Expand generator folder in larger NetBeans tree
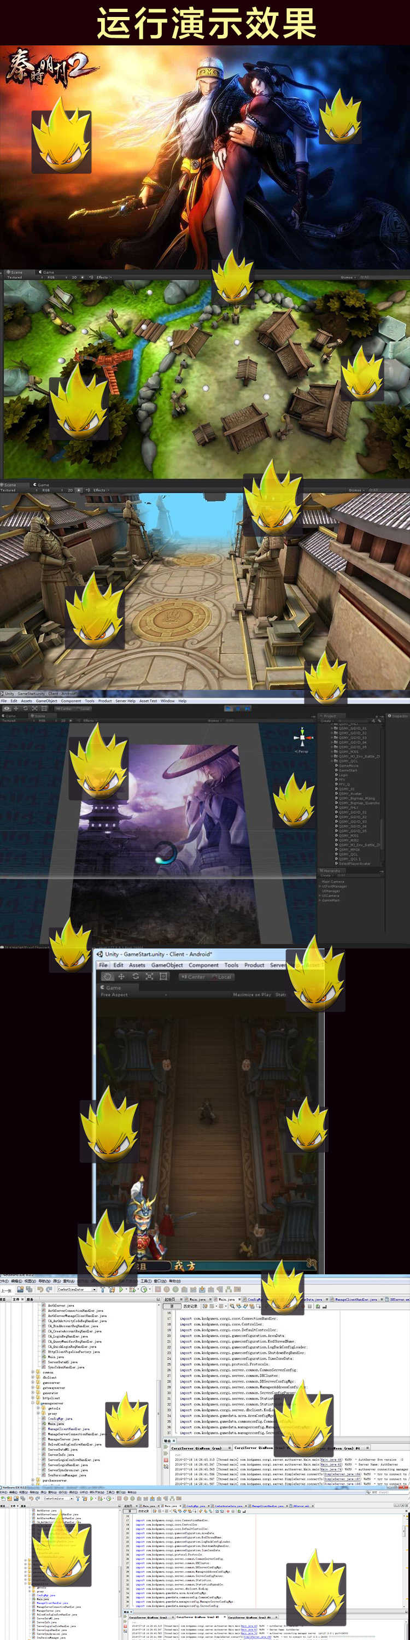 (x=33, y=1392)
